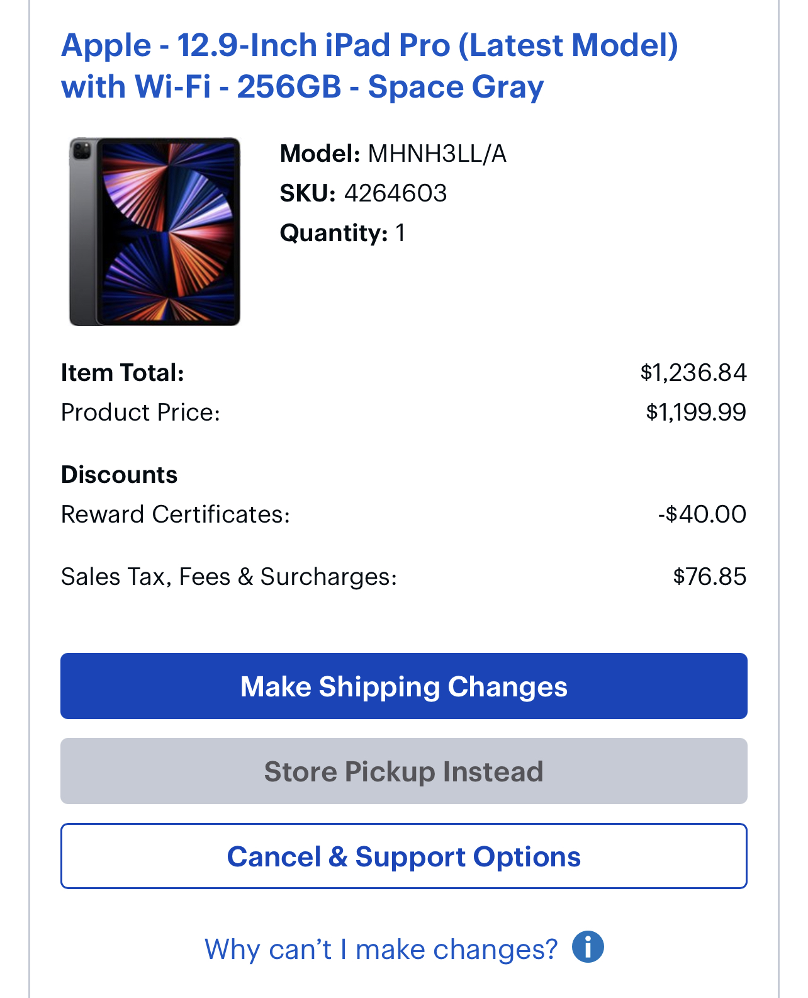Click the Product Price label
Screen dimensions: 808x998
140,412
